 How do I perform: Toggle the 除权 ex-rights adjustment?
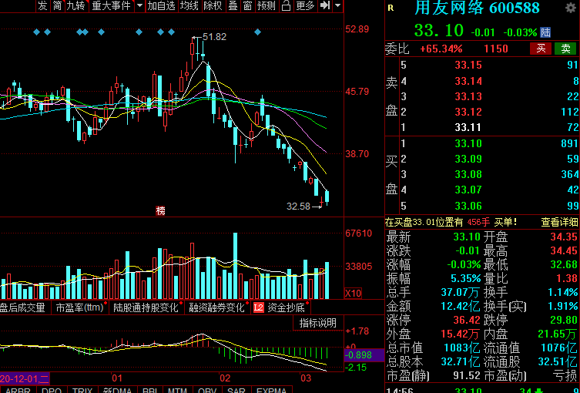point(213,6)
